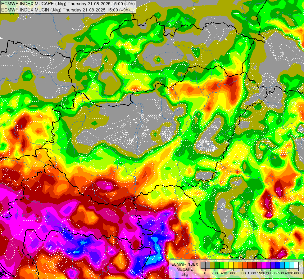The height and width of the screenshot is (279, 304).
Task: Click the pure yellow legend swatch
Action: pos(231,265)
